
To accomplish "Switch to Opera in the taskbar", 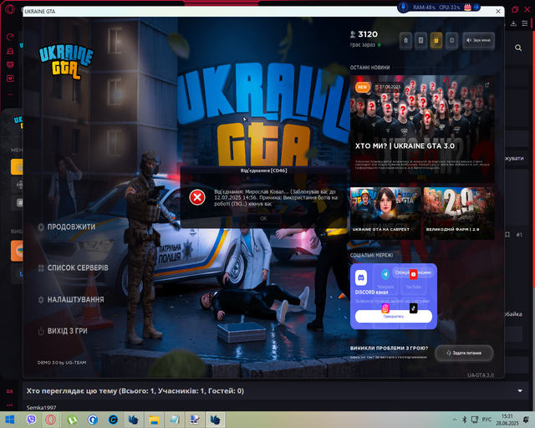I will pos(51,420).
